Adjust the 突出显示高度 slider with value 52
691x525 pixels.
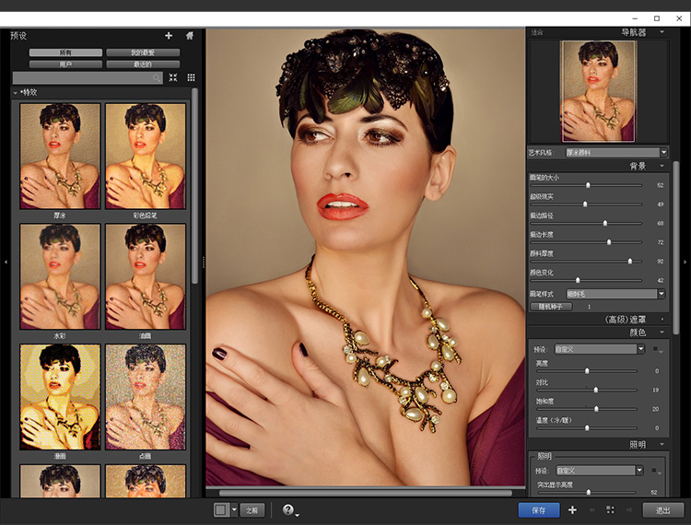pos(589,492)
